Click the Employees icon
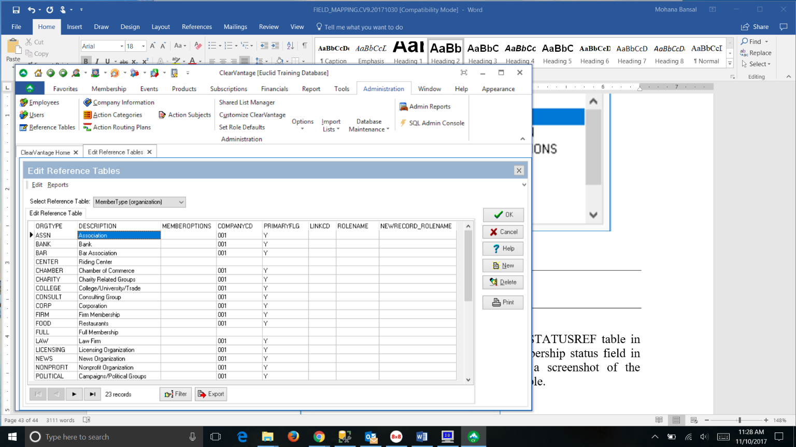The width and height of the screenshot is (796, 447). (x=24, y=102)
